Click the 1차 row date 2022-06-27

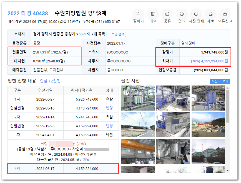tap(45, 99)
